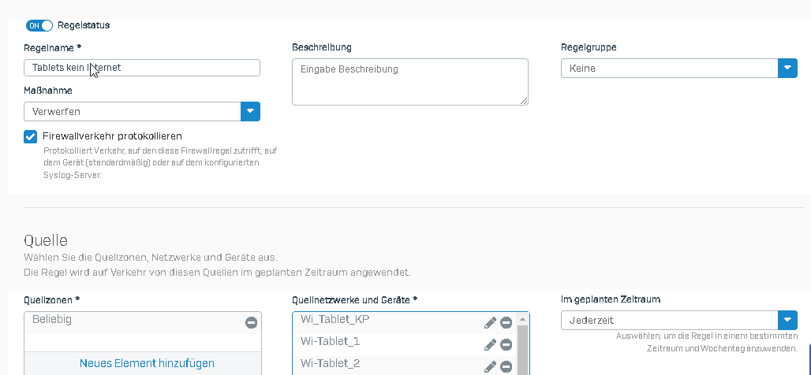811x375 pixels.
Task: Open the Im geplanten Zeitraum dropdown
Action: click(x=787, y=321)
